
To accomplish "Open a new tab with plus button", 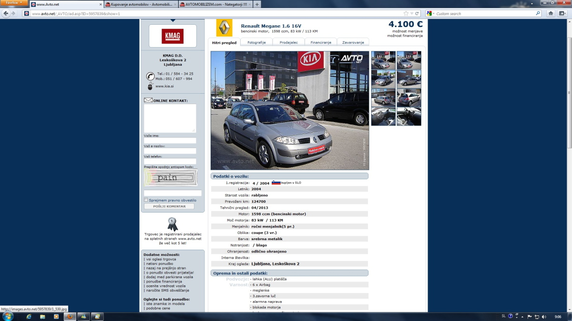I will pos(257,4).
